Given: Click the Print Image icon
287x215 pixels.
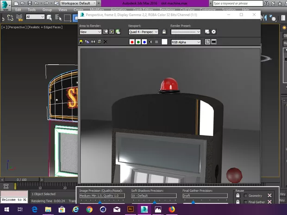Looking at the screenshot, I should 99,42.
